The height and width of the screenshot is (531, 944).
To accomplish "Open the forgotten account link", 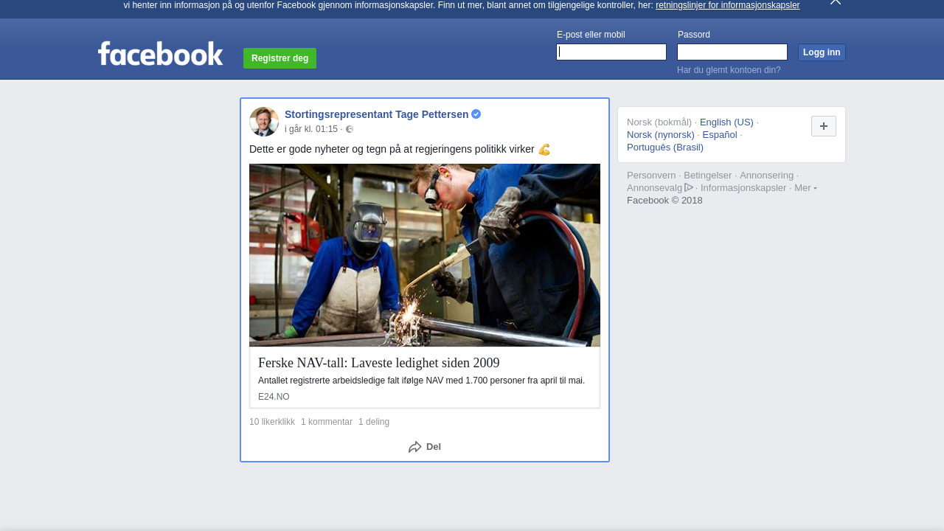I will click(729, 70).
